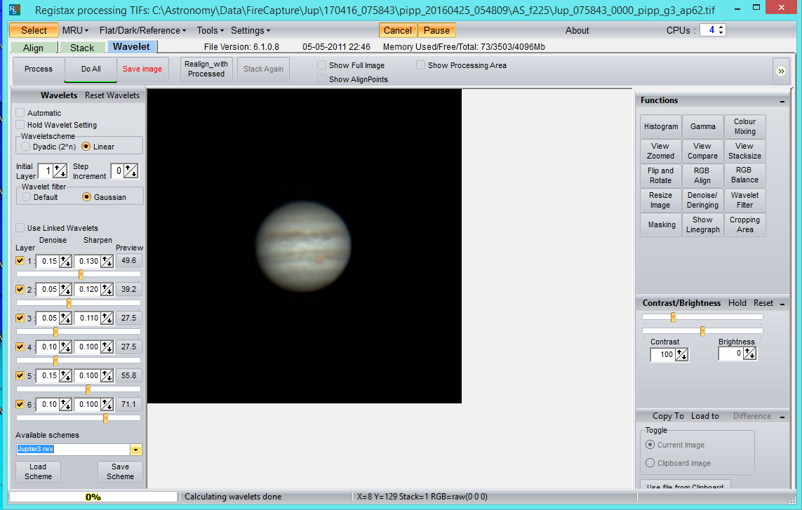Screen dimensions: 802x510
Task: Adjust Layer 1 Sharpen spinner
Action: pyautogui.click(x=107, y=262)
